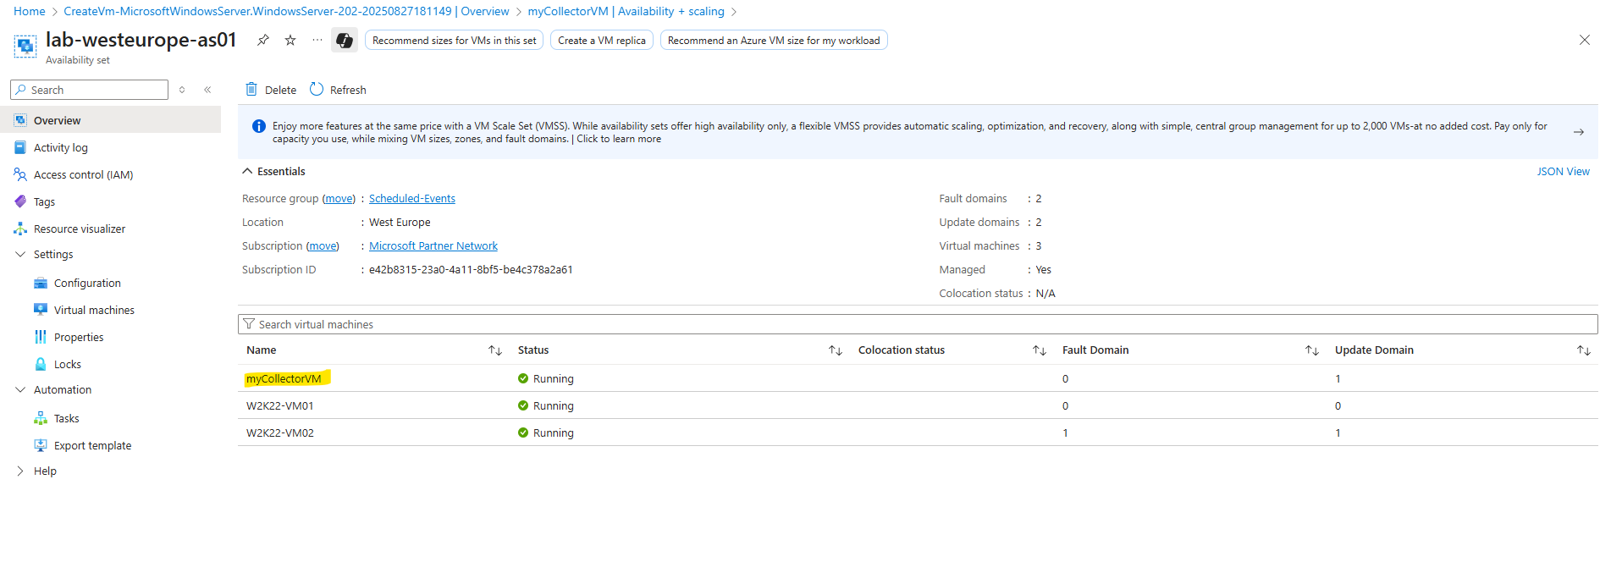This screenshot has width=1611, height=562.
Task: Click the Search virtual machines filter field
Action: 918,324
